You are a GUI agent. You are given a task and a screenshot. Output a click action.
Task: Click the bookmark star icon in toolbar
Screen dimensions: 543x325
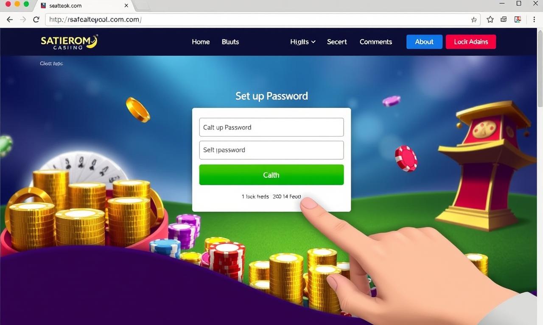click(490, 19)
